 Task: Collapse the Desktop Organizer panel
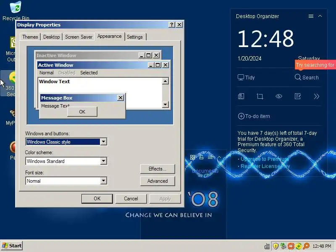click(320, 16)
